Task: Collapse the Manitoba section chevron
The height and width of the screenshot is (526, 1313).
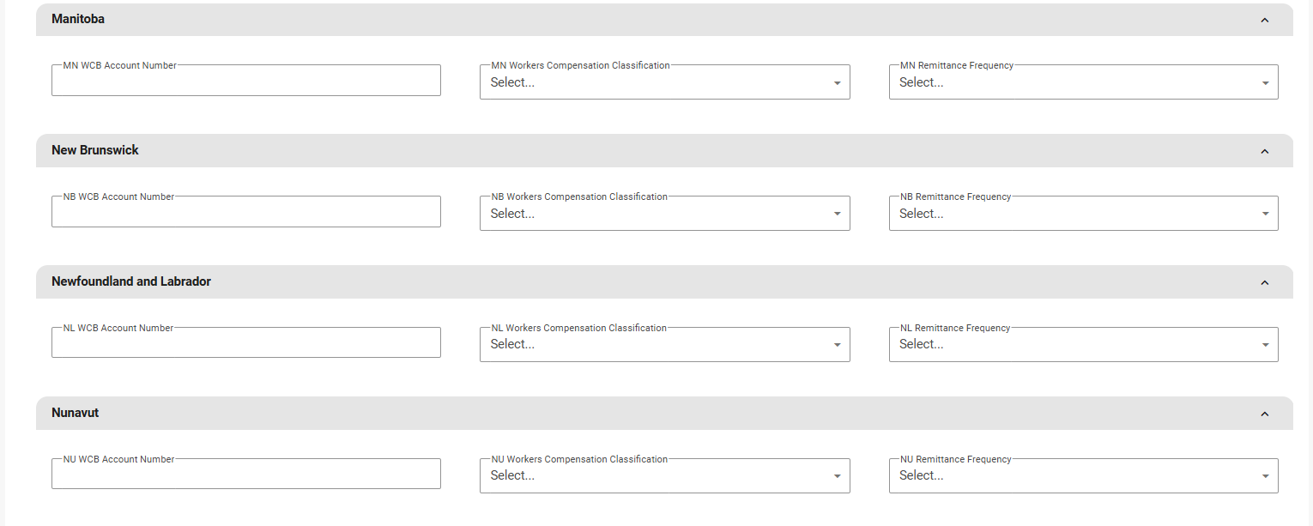Action: pos(1264,20)
